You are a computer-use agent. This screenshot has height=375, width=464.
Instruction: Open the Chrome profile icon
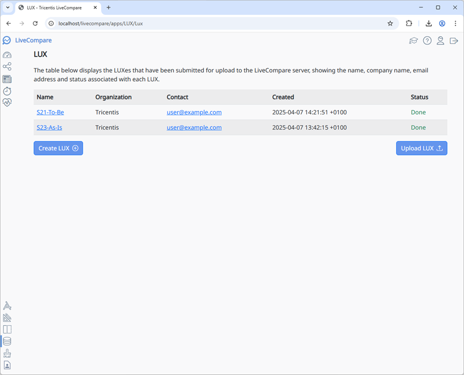coord(442,23)
